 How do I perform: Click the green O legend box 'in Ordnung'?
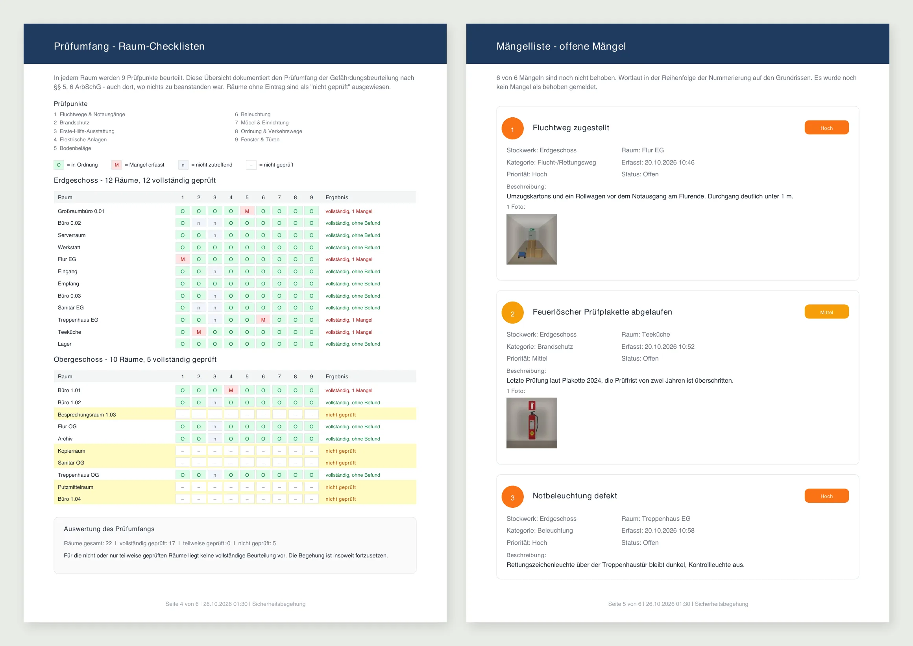click(x=59, y=165)
